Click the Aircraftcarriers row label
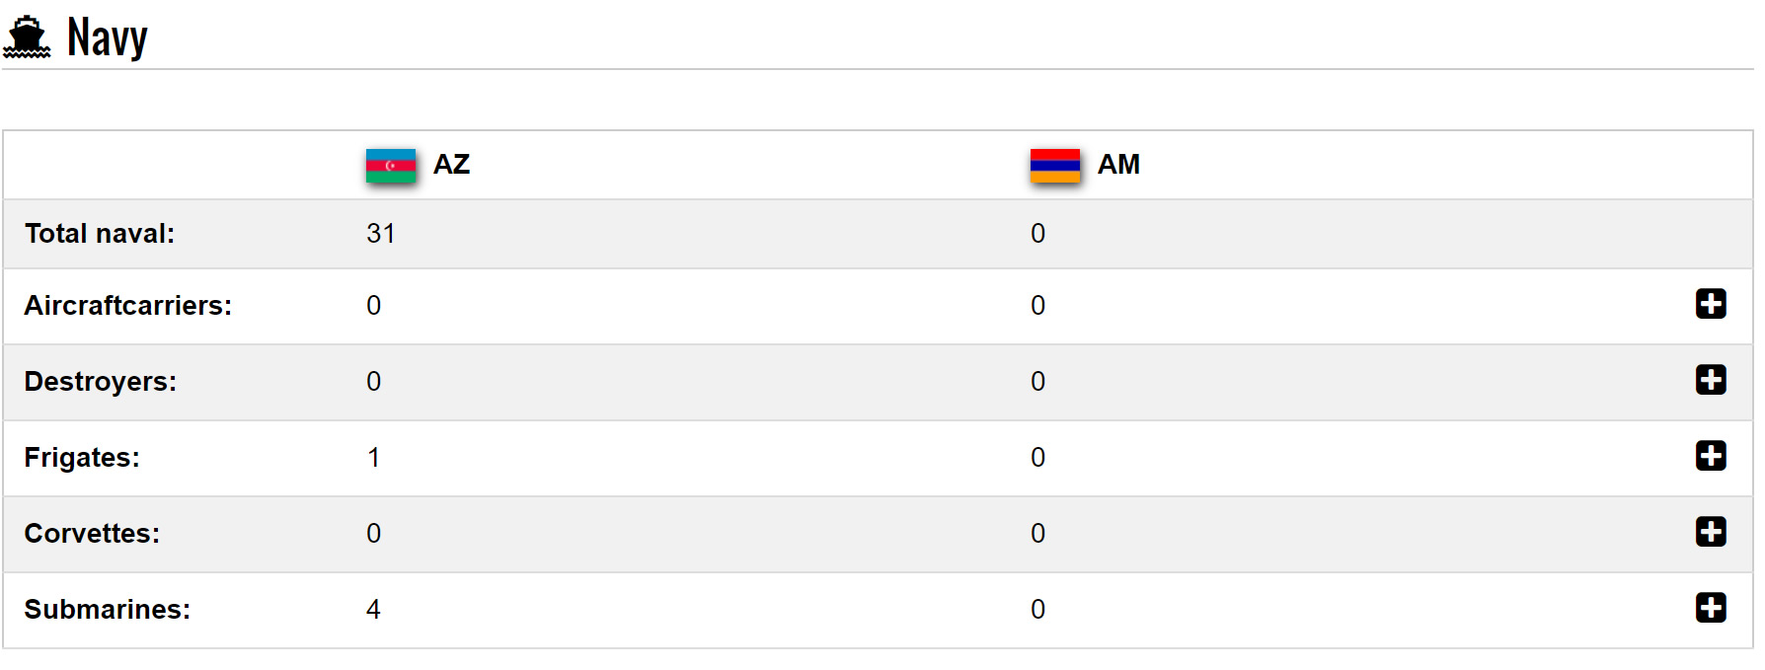1765x670 pixels. pos(128,306)
